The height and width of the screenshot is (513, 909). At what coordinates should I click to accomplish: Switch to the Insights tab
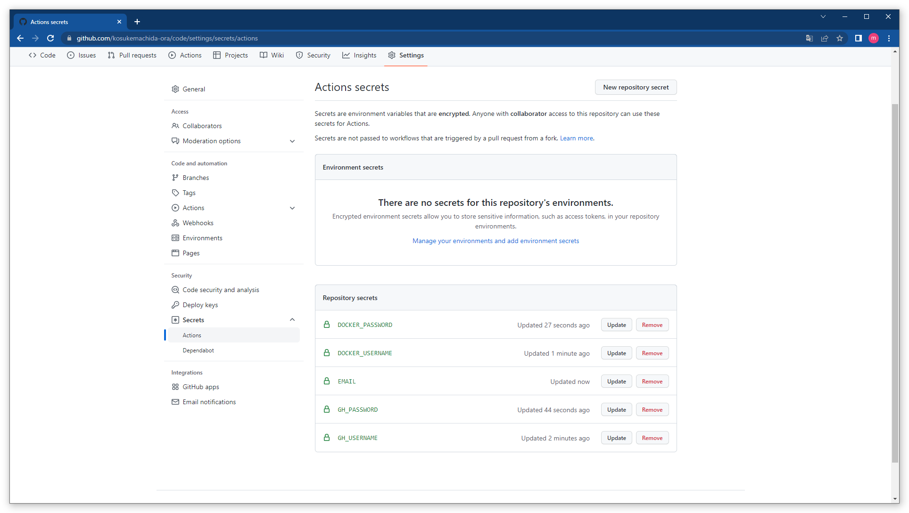click(365, 55)
